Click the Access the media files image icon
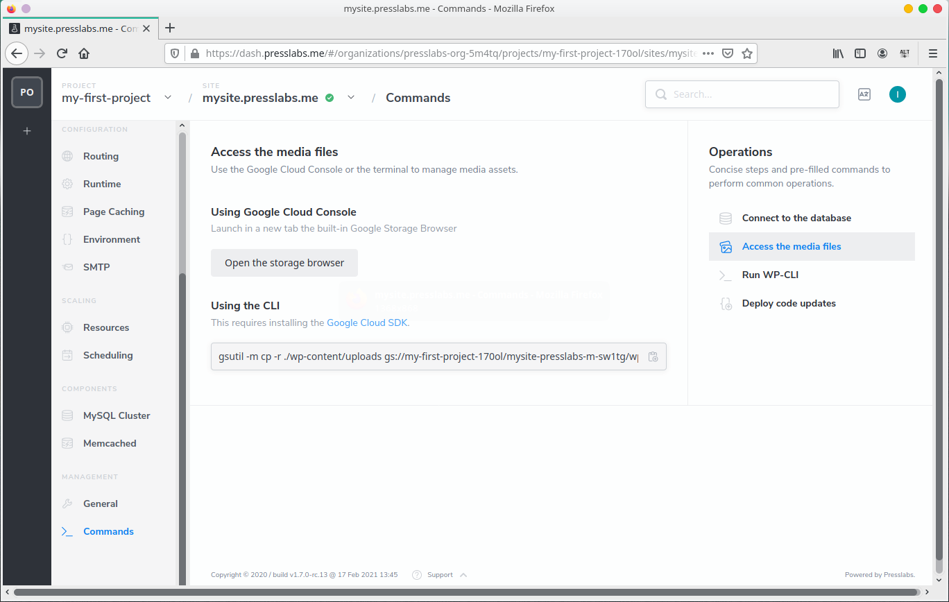Screen dimensions: 949x602 coord(726,246)
